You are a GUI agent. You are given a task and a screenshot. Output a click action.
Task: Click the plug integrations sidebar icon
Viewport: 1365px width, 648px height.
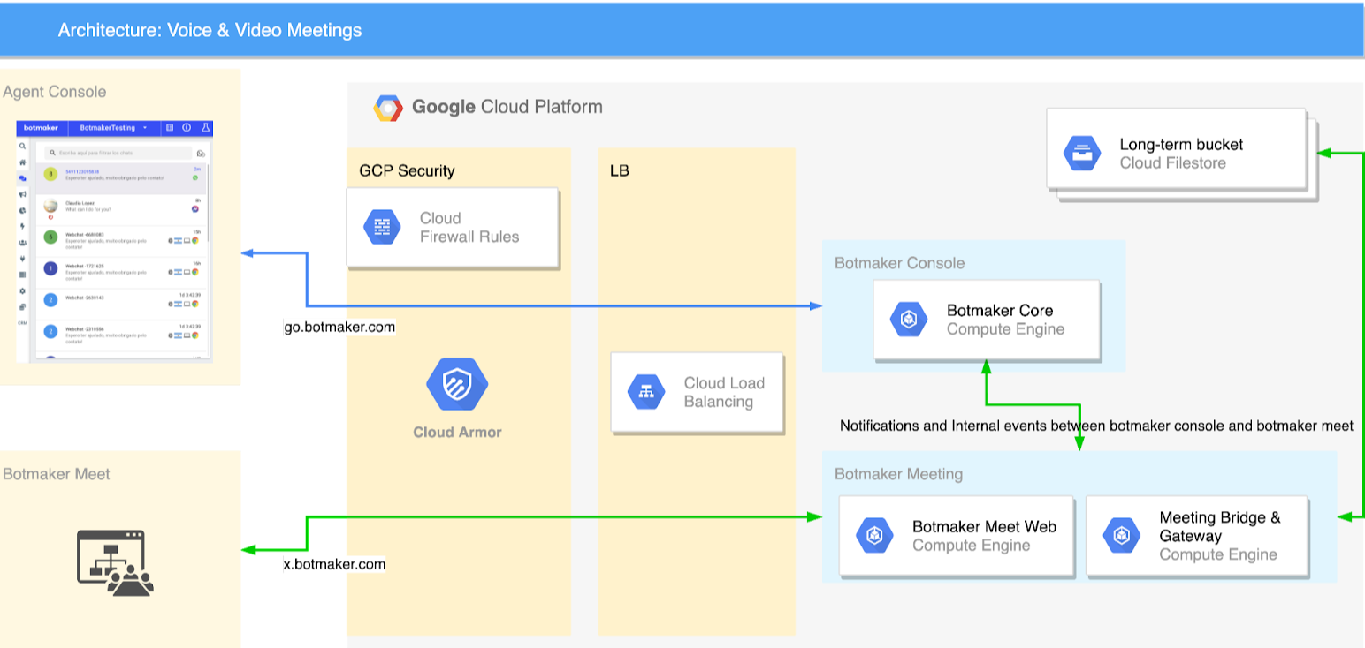click(x=22, y=259)
